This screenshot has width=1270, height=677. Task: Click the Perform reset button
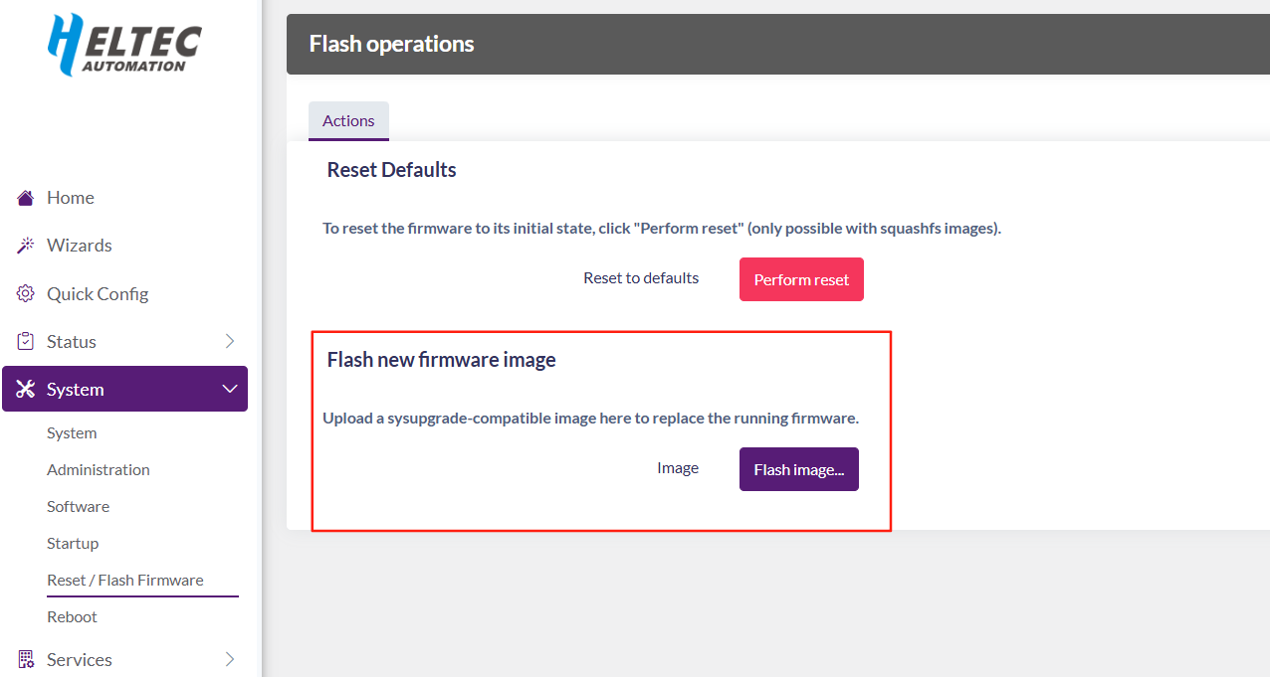tap(801, 279)
